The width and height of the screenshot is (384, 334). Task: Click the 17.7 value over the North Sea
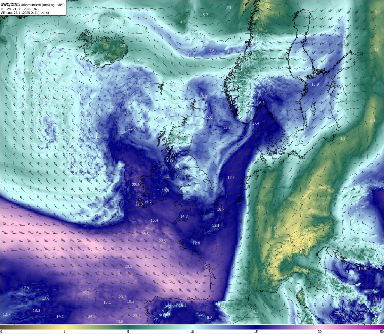[231, 178]
